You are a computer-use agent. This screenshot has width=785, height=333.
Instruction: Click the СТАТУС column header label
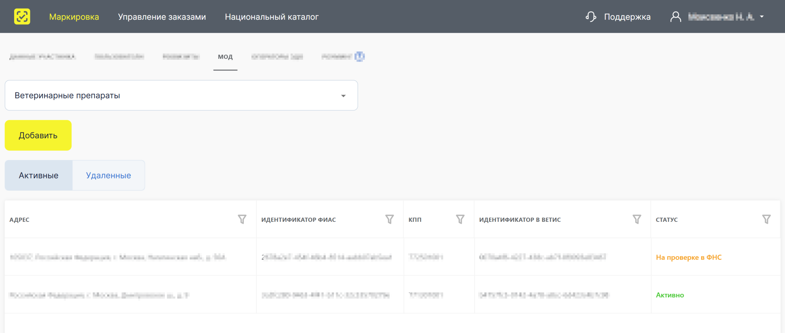coord(667,220)
